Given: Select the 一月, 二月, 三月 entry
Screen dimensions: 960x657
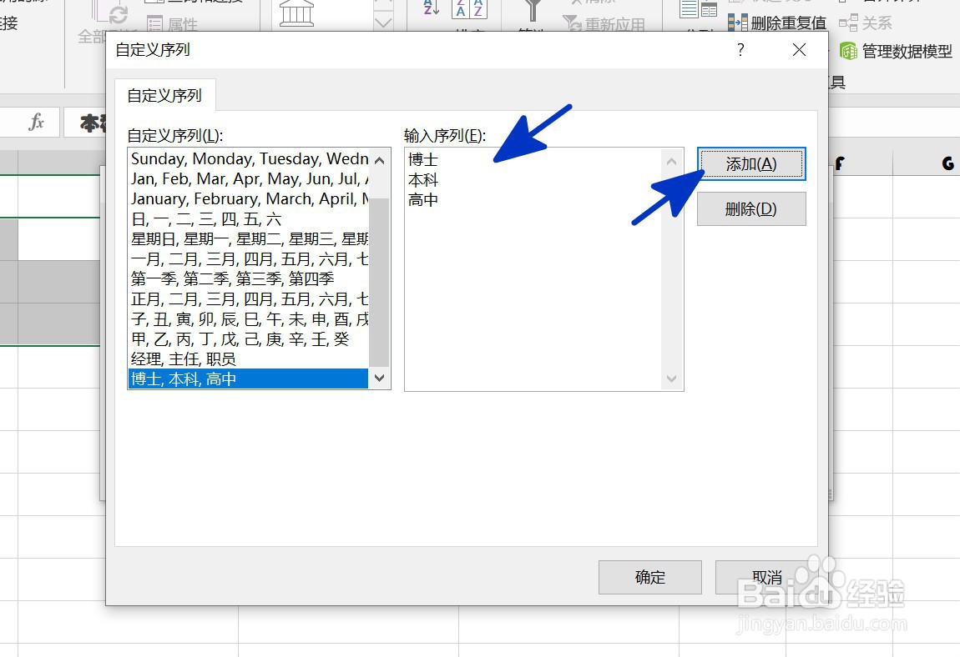Looking at the screenshot, I should [249, 259].
